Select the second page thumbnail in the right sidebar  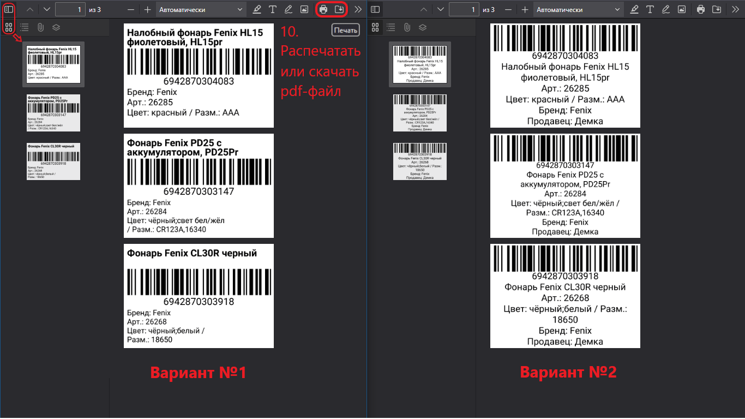click(x=420, y=113)
